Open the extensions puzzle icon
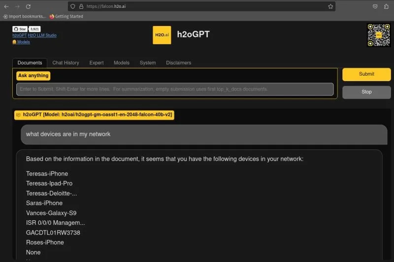The width and height of the screenshot is (394, 262). click(x=386, y=6)
